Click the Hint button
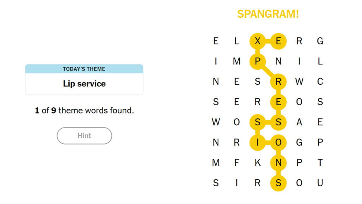The image size is (362, 204). coord(84,136)
